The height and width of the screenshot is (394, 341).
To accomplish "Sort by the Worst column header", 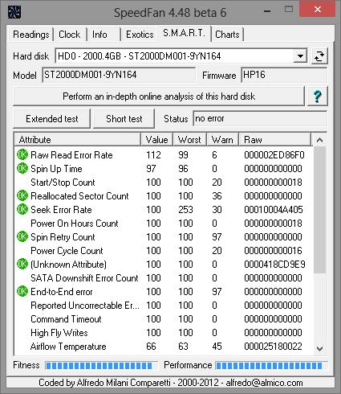I will click(189, 140).
